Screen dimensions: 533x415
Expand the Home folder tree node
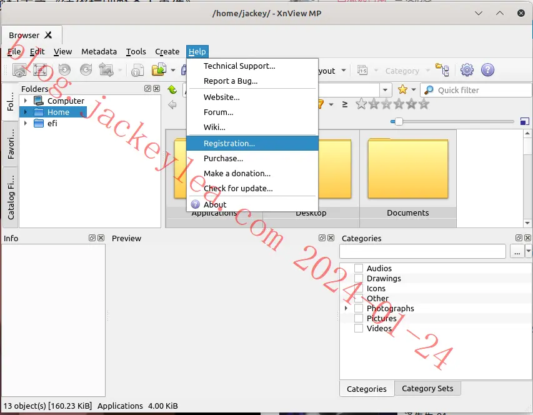[x=26, y=112]
